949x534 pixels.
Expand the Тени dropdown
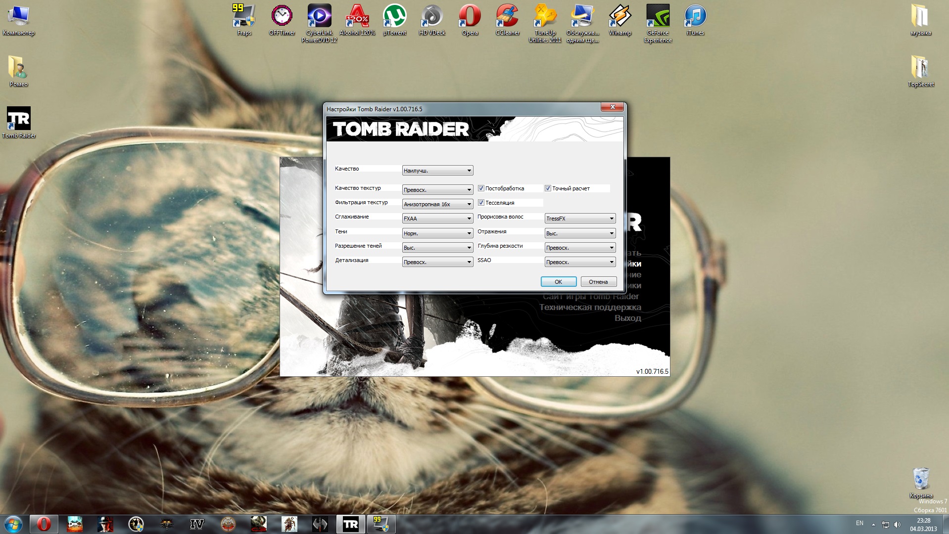(437, 233)
